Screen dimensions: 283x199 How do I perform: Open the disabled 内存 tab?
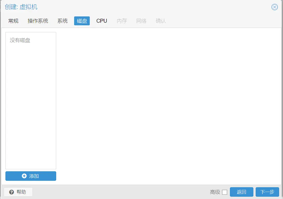122,21
